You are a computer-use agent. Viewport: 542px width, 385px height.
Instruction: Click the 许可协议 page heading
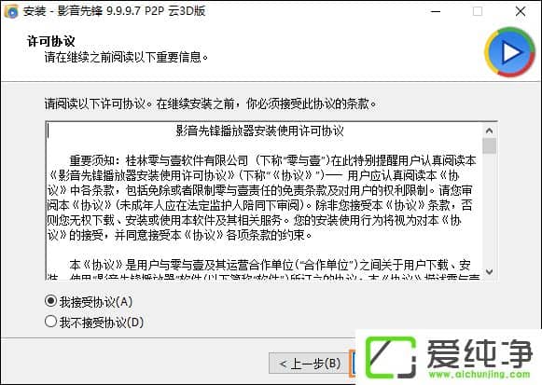tap(50, 41)
